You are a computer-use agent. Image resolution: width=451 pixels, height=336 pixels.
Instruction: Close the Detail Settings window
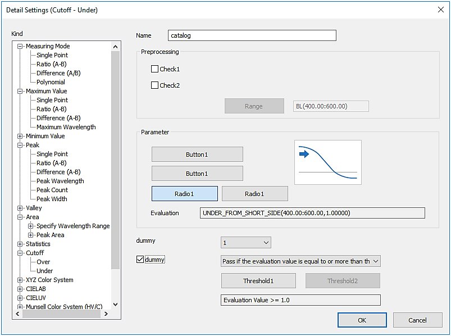click(440, 10)
